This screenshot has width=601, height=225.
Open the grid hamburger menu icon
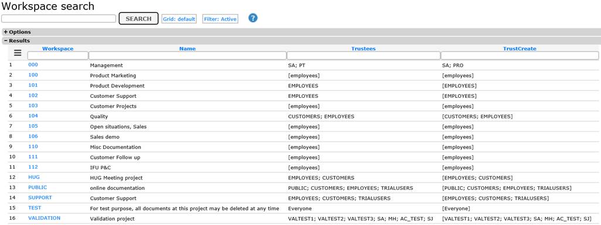click(18, 53)
